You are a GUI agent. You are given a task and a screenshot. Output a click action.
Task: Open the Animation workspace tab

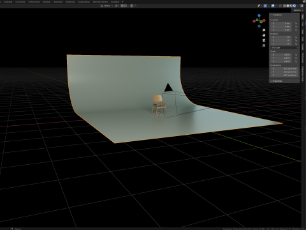coord(58,2)
